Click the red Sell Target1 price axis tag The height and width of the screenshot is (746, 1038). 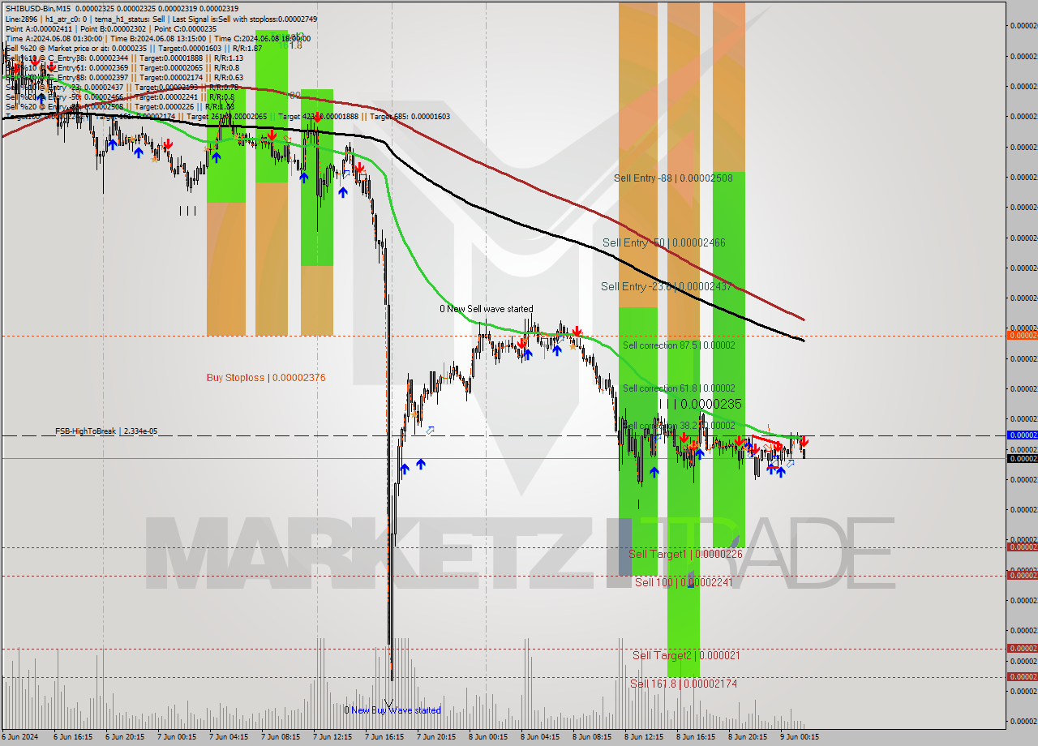(x=1022, y=547)
